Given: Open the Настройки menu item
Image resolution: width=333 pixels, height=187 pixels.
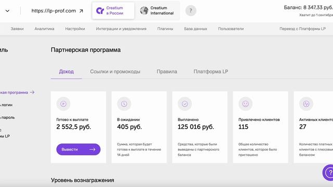Looking at the screenshot, I should click(75, 29).
